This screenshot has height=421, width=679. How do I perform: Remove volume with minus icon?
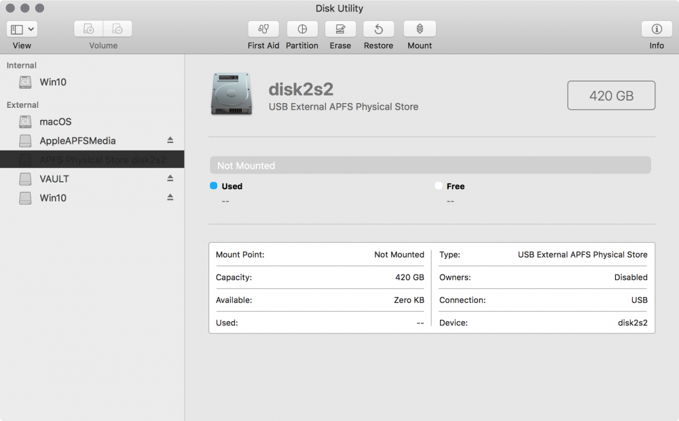(117, 29)
